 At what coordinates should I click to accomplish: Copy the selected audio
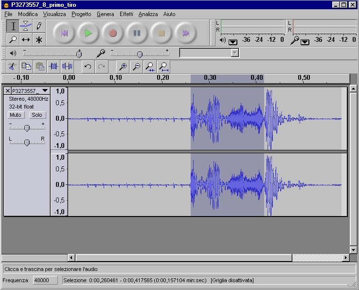[x=26, y=67]
